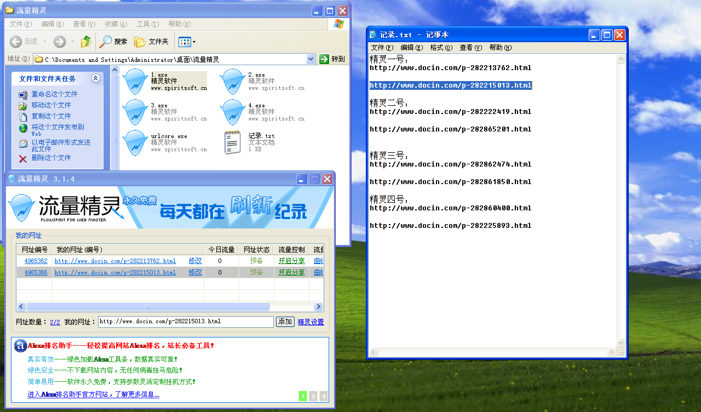Click 以电子邮件形式发送此文件 link
The image size is (701, 412).
(x=61, y=145)
